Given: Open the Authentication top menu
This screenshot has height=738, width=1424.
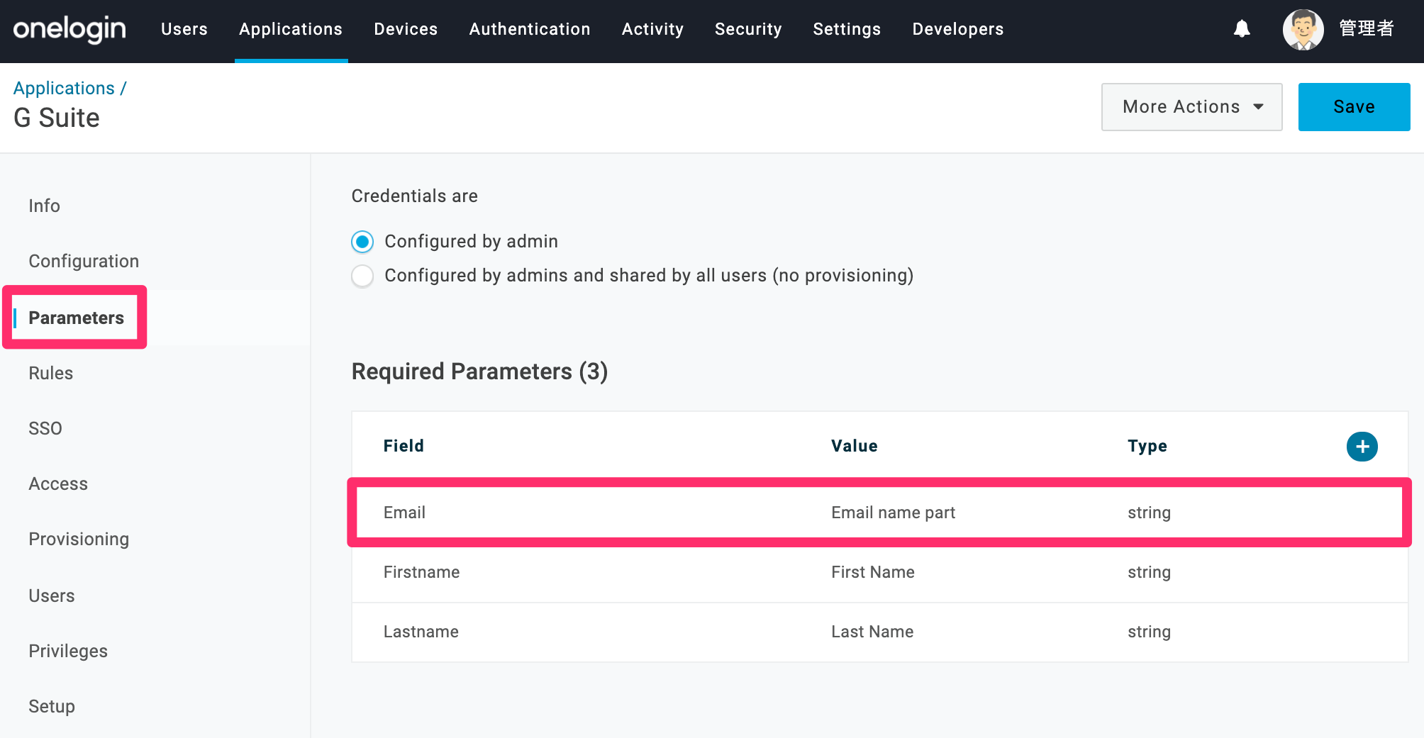Looking at the screenshot, I should tap(530, 29).
